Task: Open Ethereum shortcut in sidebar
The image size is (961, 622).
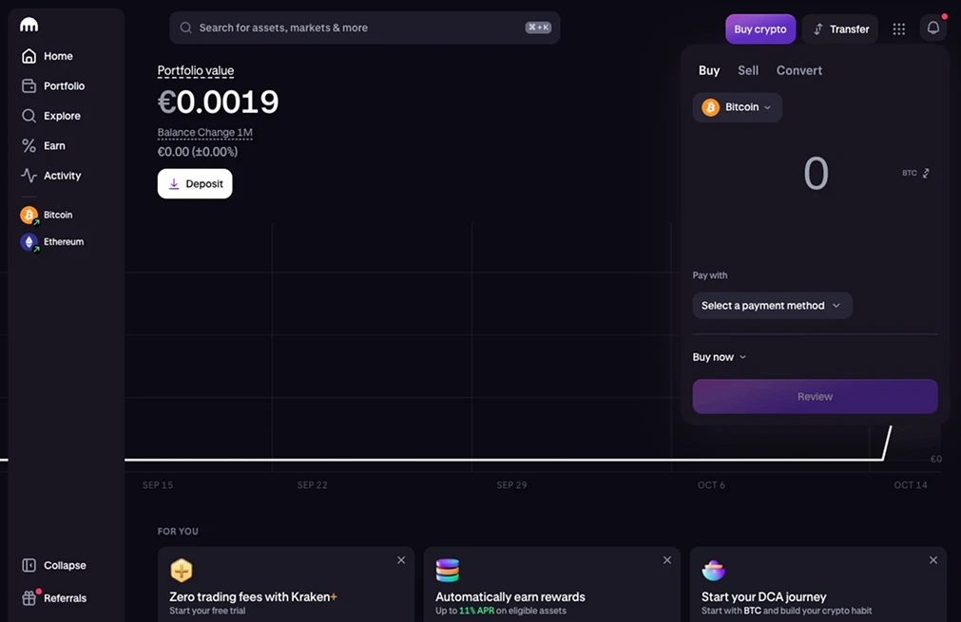Action: point(52,242)
